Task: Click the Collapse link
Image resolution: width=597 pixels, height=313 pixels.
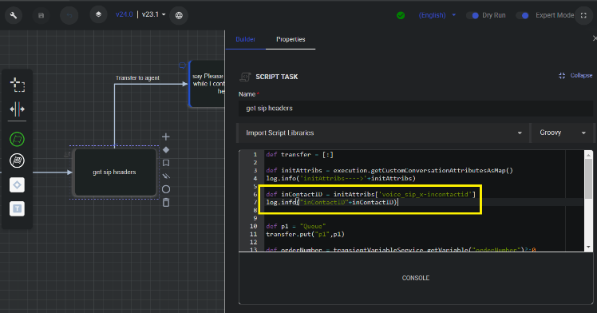Action: pos(575,76)
